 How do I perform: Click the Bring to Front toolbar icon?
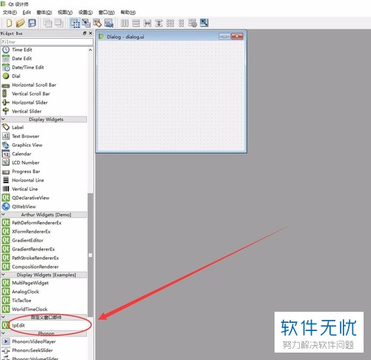pos(59,23)
